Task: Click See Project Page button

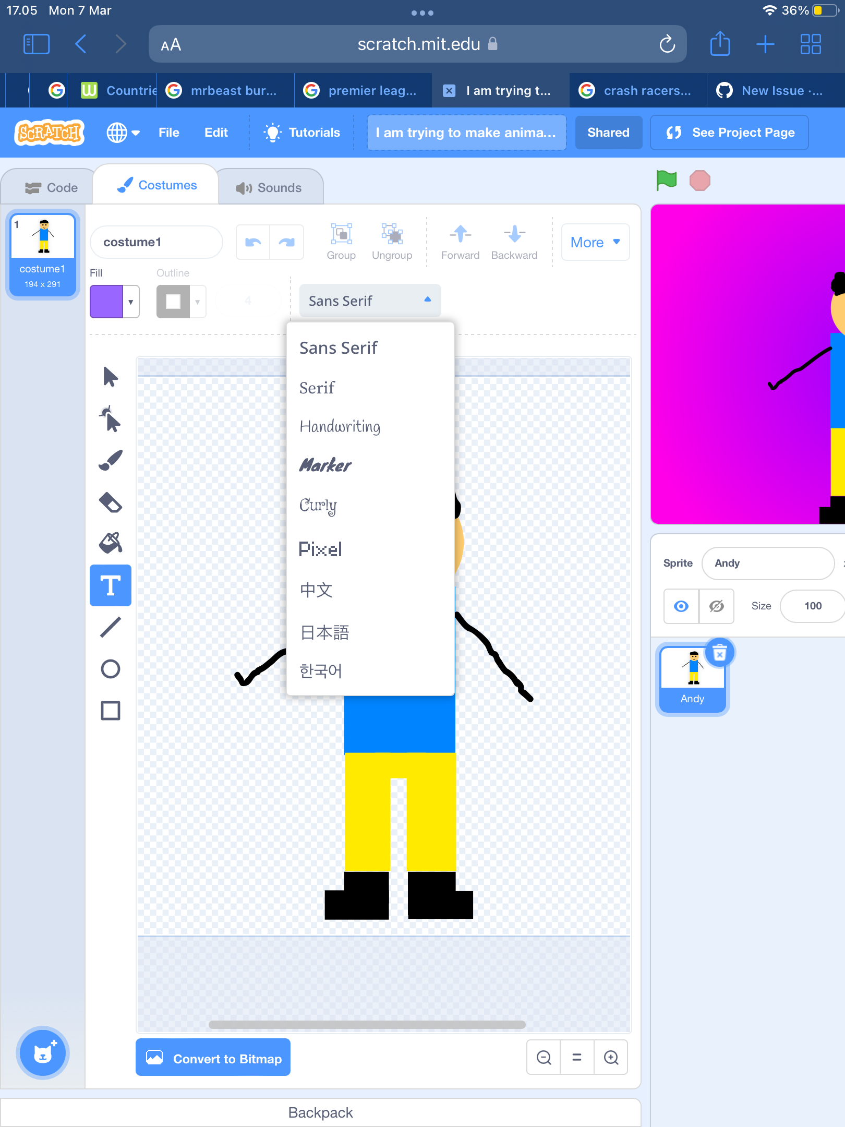Action: click(729, 133)
